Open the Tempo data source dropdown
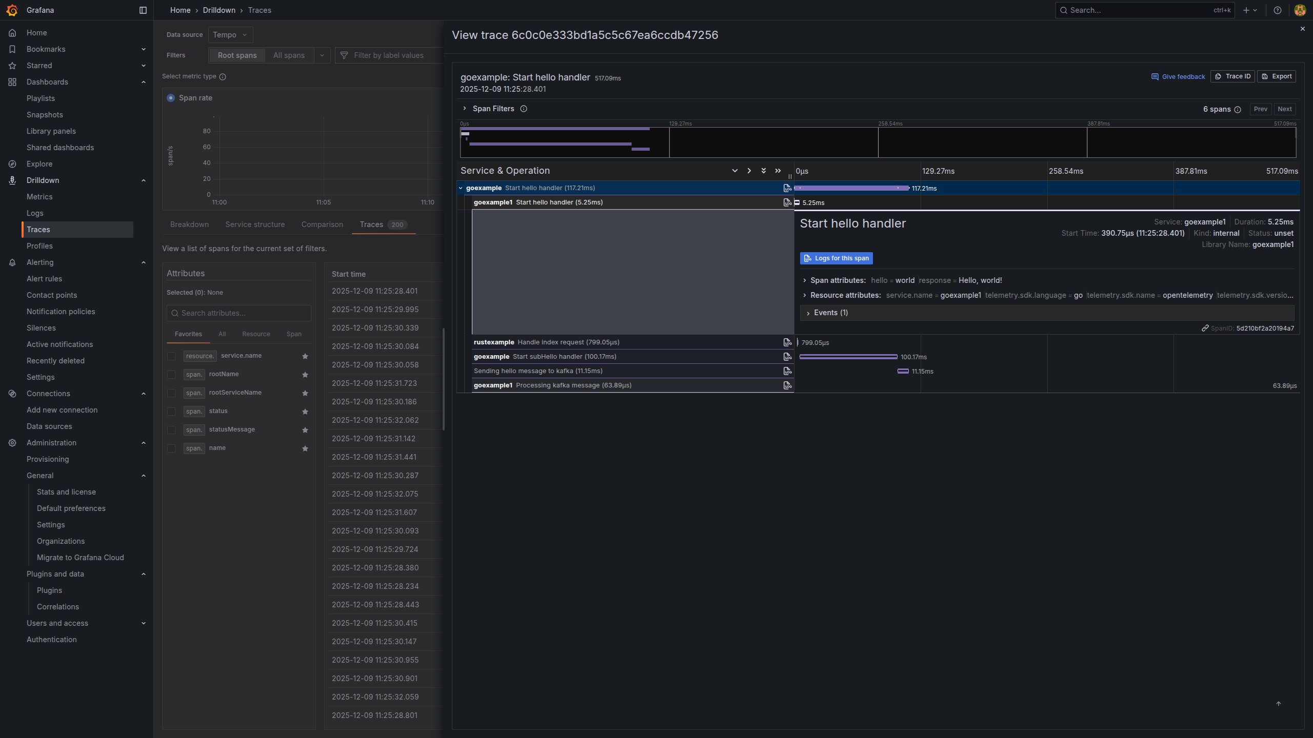1313x738 pixels. (x=230, y=35)
